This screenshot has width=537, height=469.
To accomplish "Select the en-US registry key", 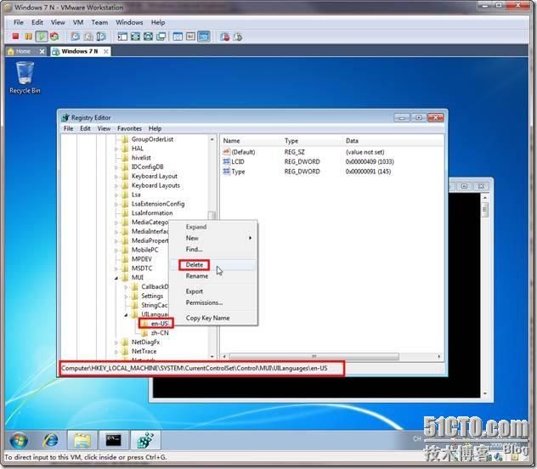I will click(x=160, y=324).
